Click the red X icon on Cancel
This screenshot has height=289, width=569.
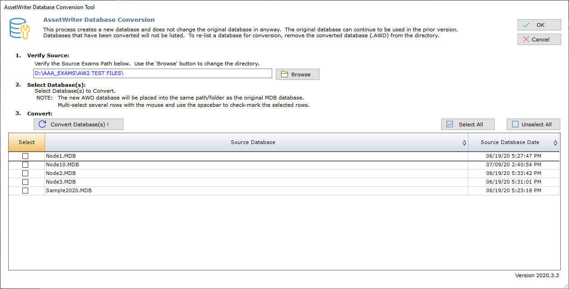tap(527, 39)
